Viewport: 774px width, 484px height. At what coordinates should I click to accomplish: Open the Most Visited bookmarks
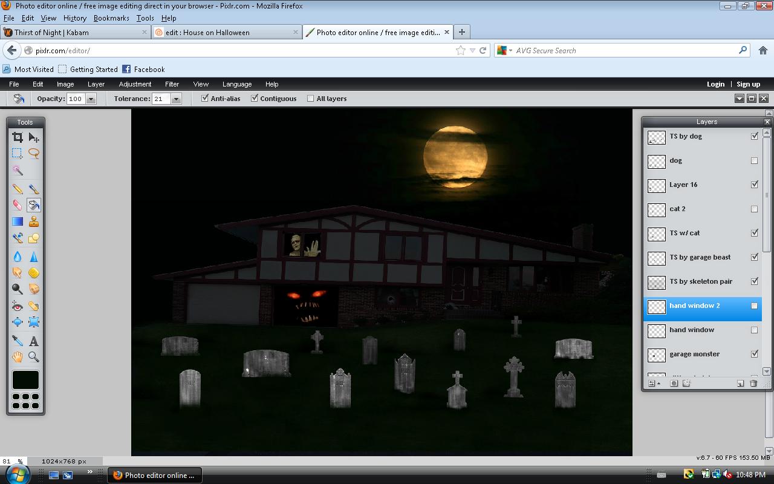(28, 69)
